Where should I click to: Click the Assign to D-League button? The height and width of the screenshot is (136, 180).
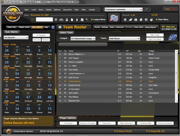(x=88, y=123)
